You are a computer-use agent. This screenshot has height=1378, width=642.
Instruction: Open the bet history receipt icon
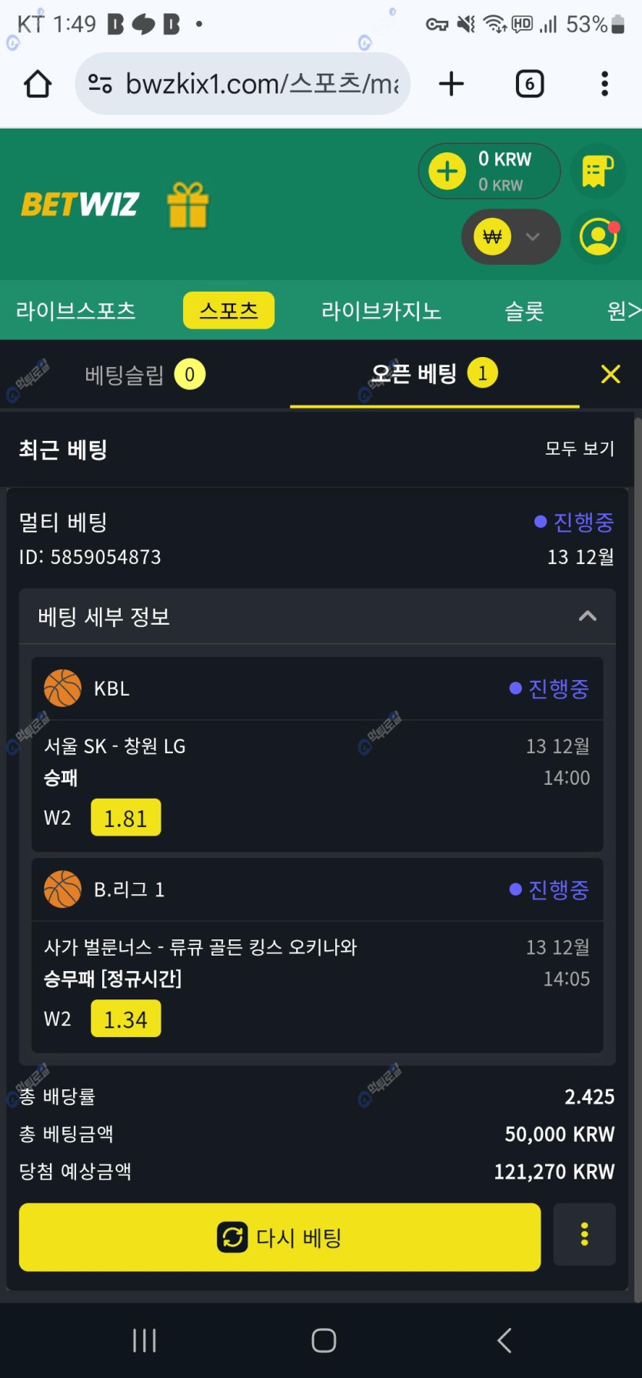598,171
